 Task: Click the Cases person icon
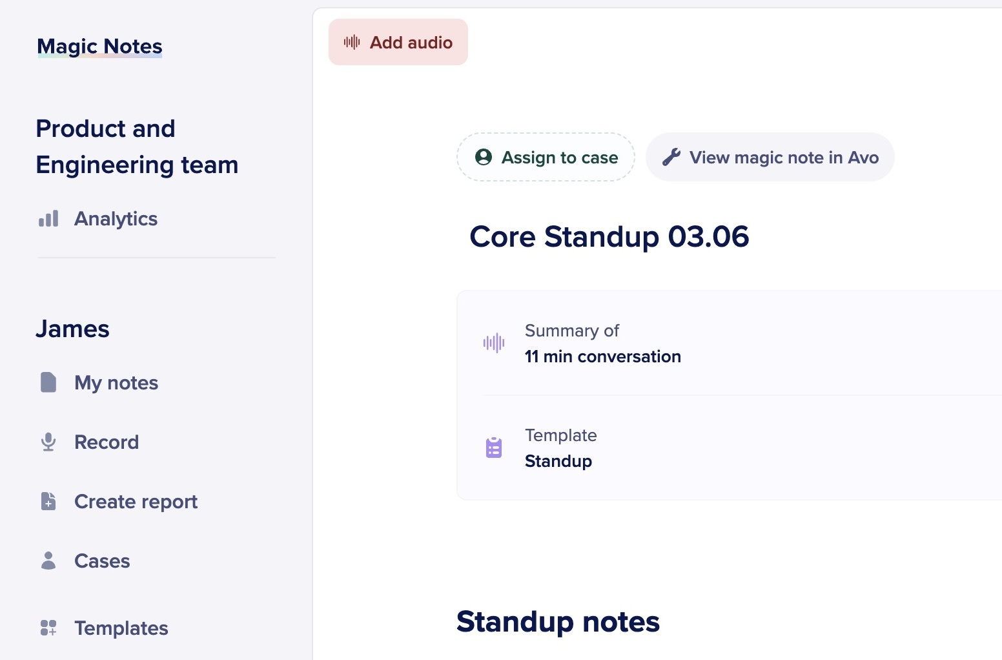point(48,561)
